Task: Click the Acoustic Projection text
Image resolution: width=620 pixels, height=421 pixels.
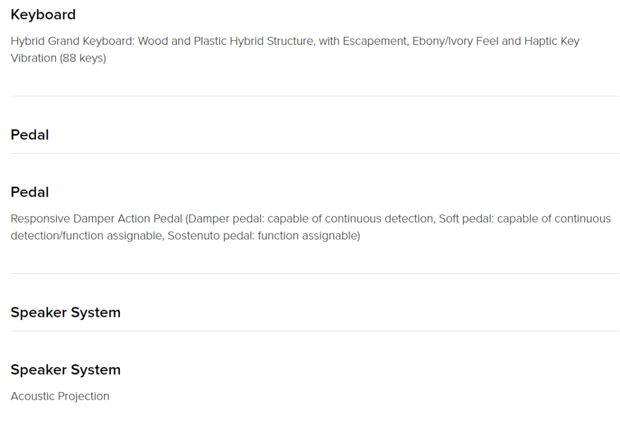Action: pyautogui.click(x=60, y=396)
